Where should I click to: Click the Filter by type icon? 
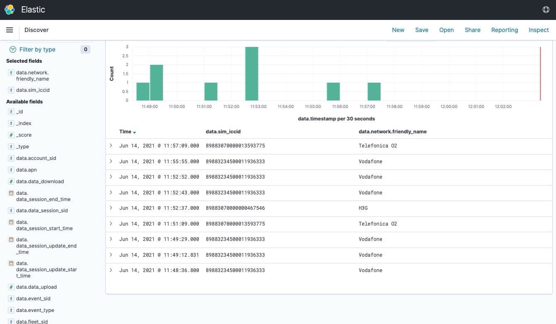[x=12, y=49]
